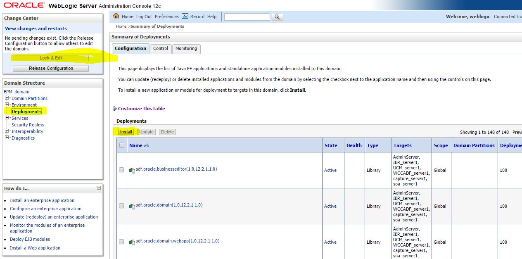Click the Lock & Edit button
Image resolution: width=522 pixels, height=259 pixels.
(x=50, y=57)
